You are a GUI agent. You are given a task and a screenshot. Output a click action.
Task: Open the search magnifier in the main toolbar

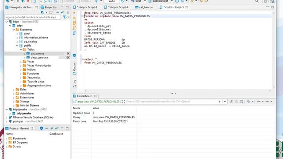click(257, 1)
